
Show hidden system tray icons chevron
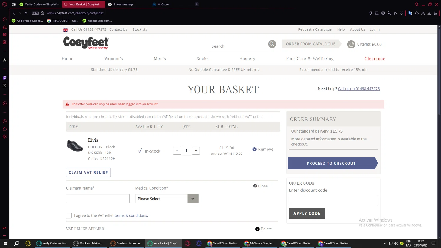click(x=385, y=243)
